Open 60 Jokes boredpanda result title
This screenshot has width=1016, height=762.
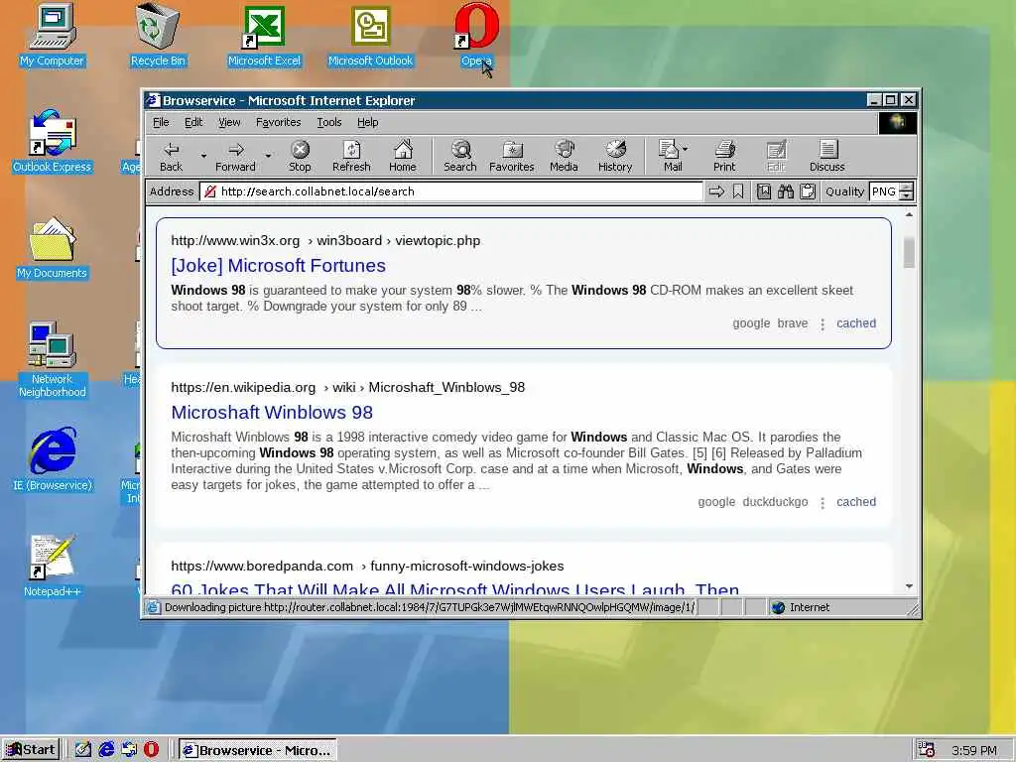[454, 588]
